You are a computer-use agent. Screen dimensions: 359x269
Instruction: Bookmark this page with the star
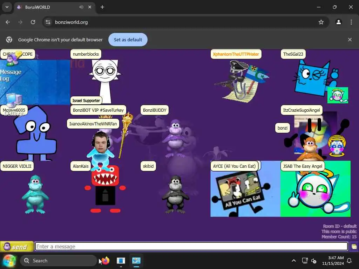[321, 22]
